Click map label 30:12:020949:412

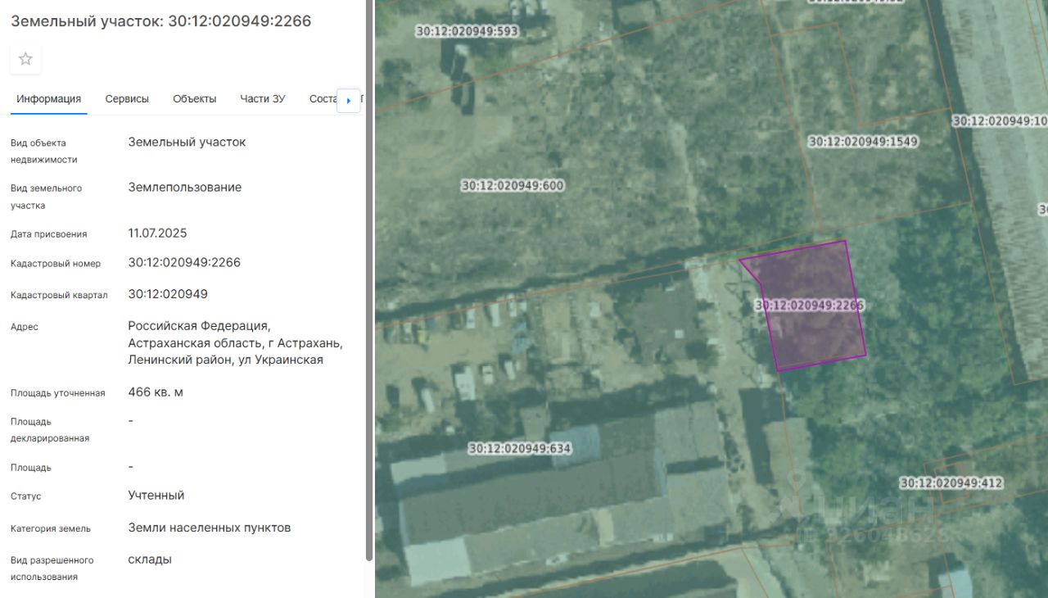tap(951, 483)
